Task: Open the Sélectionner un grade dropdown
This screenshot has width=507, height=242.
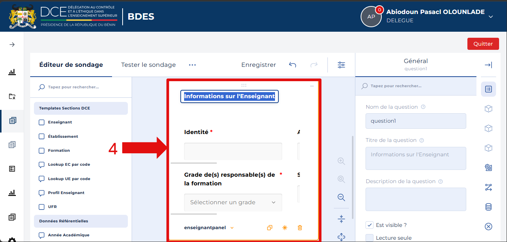Action: (233, 202)
